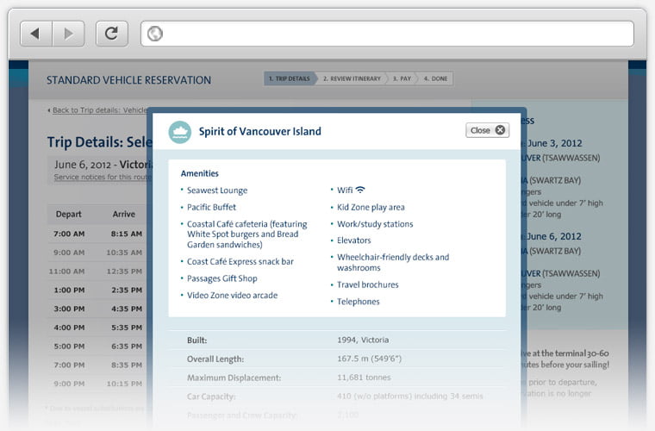Close the Spirit of Vancouver Island dialog
Viewport: 655px width, 431px height.
pos(487,130)
